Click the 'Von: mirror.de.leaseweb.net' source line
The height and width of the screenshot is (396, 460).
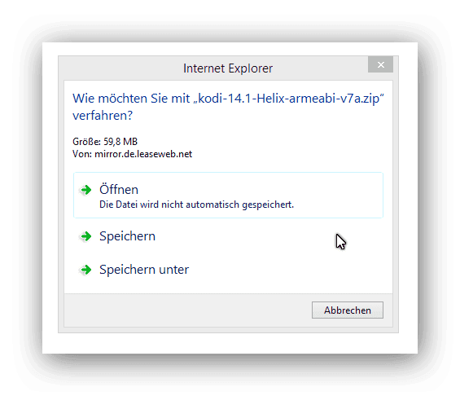pyautogui.click(x=133, y=154)
